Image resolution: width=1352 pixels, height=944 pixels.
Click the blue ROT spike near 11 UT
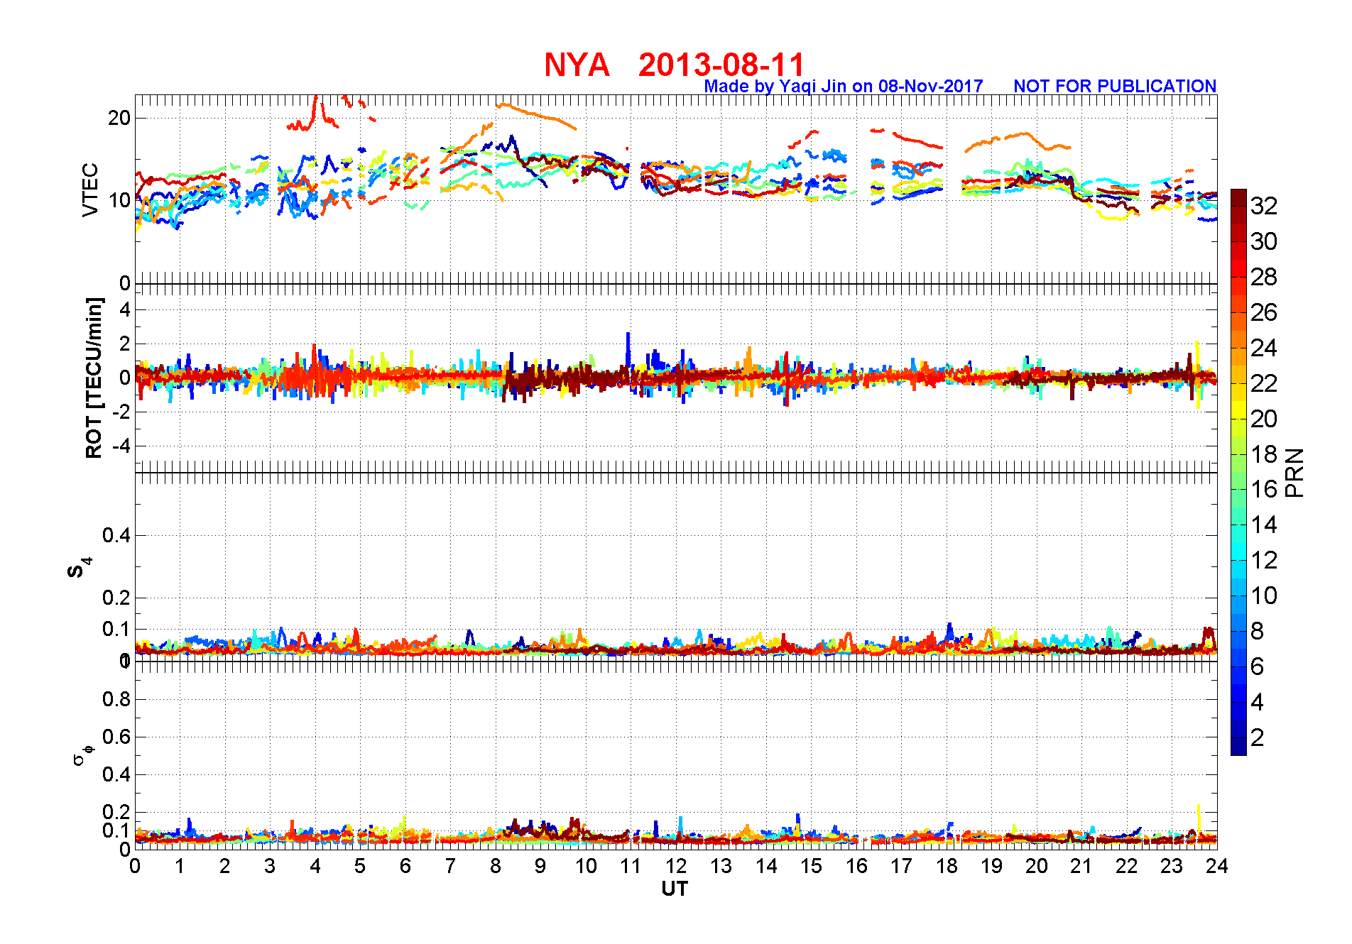click(x=628, y=349)
